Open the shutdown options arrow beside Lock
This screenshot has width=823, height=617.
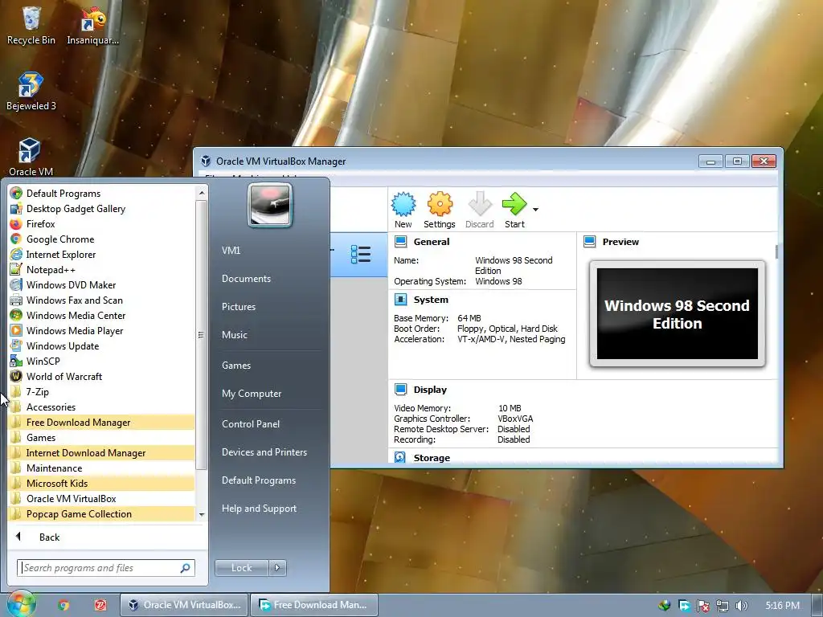tap(277, 568)
